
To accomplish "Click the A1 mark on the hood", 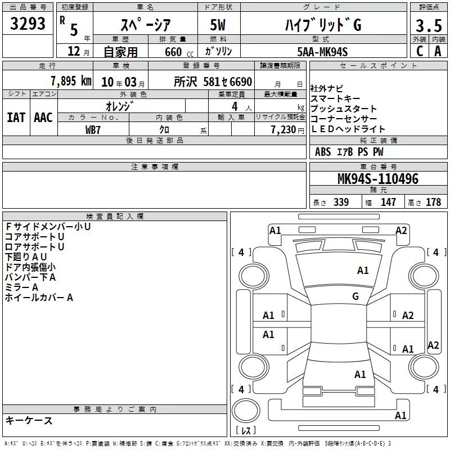I will click(x=363, y=271).
